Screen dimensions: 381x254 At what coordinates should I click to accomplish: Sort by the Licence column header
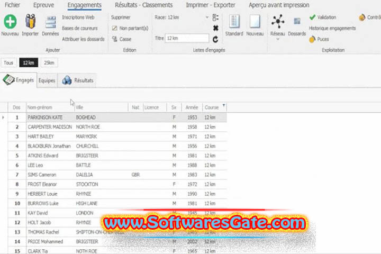155,107
